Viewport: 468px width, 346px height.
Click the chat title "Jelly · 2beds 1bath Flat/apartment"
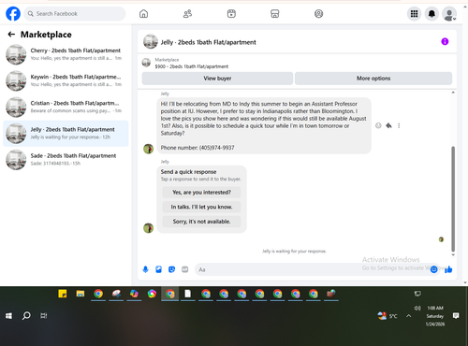point(208,42)
